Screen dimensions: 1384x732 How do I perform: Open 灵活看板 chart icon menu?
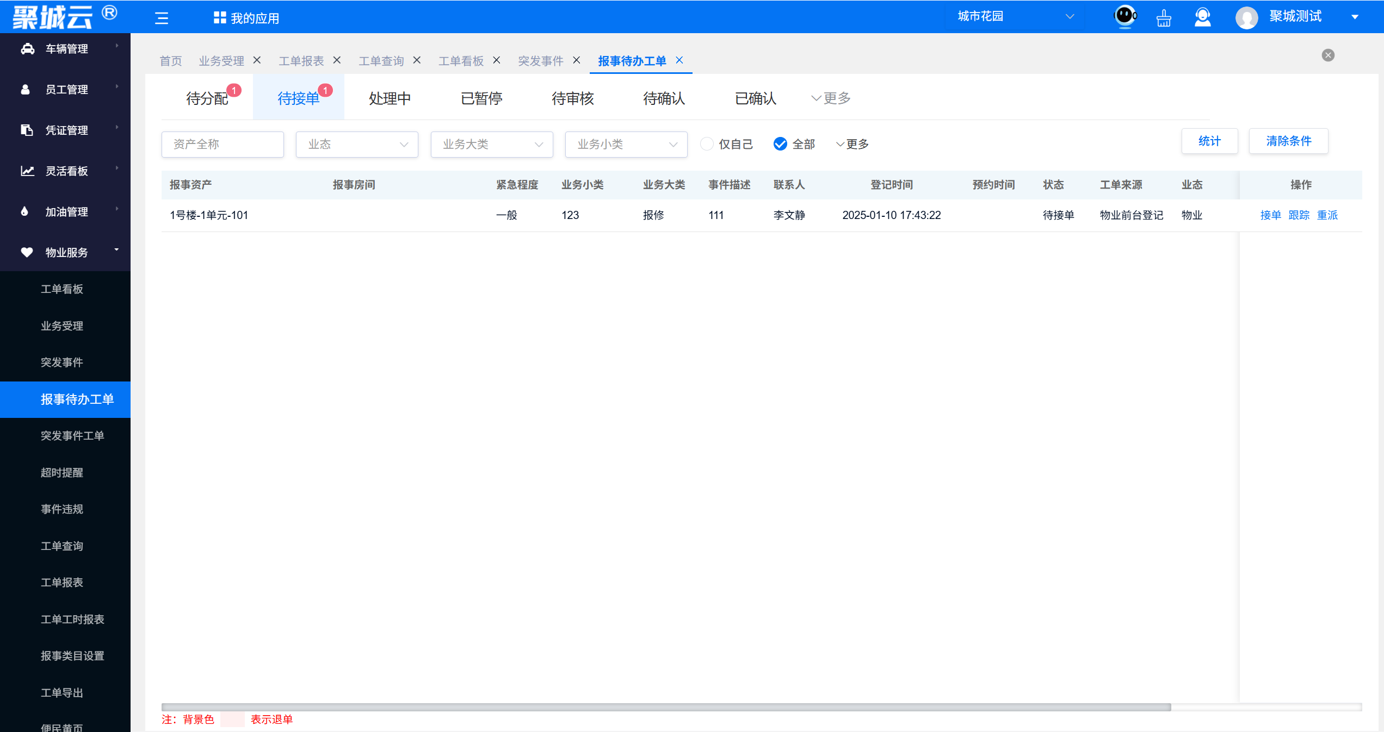(27, 171)
